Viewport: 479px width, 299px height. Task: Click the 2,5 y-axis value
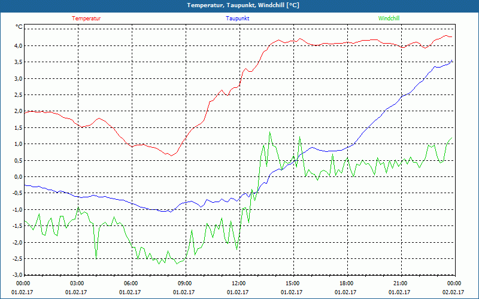[x=19, y=95]
